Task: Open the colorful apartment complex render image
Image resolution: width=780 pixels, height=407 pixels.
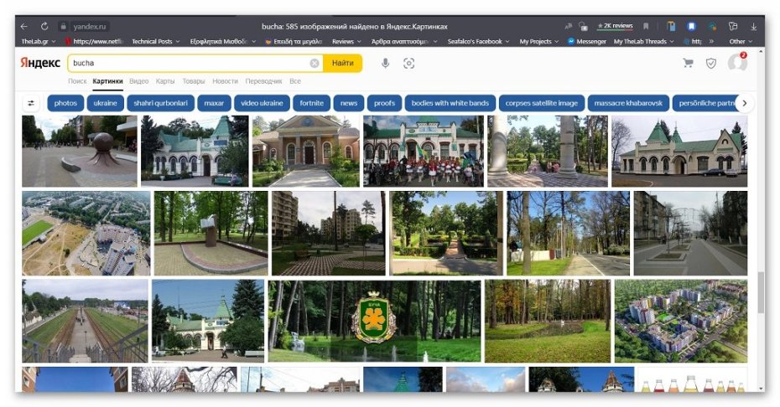Action: click(681, 321)
